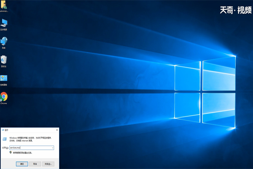Screen dimensions: 253x169
Task: Click the admin shield icon in Run dialog
Action: (11, 153)
